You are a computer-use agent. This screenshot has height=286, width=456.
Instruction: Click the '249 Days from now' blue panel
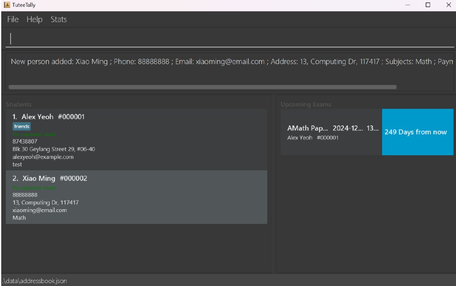[418, 132]
